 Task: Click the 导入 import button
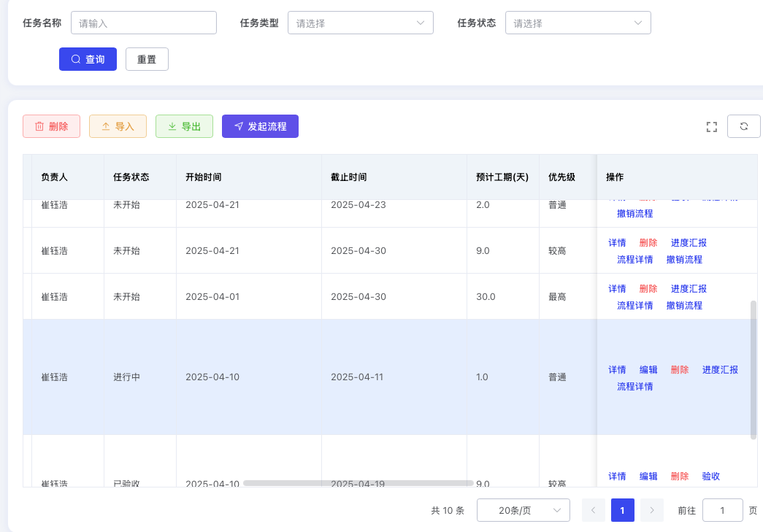(x=118, y=126)
